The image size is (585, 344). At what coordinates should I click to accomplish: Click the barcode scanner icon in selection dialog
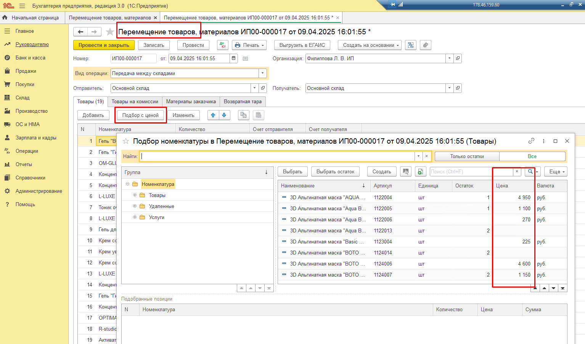406,171
